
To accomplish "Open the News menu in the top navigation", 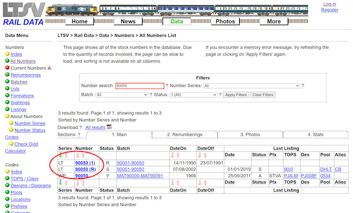I will click(128, 21).
